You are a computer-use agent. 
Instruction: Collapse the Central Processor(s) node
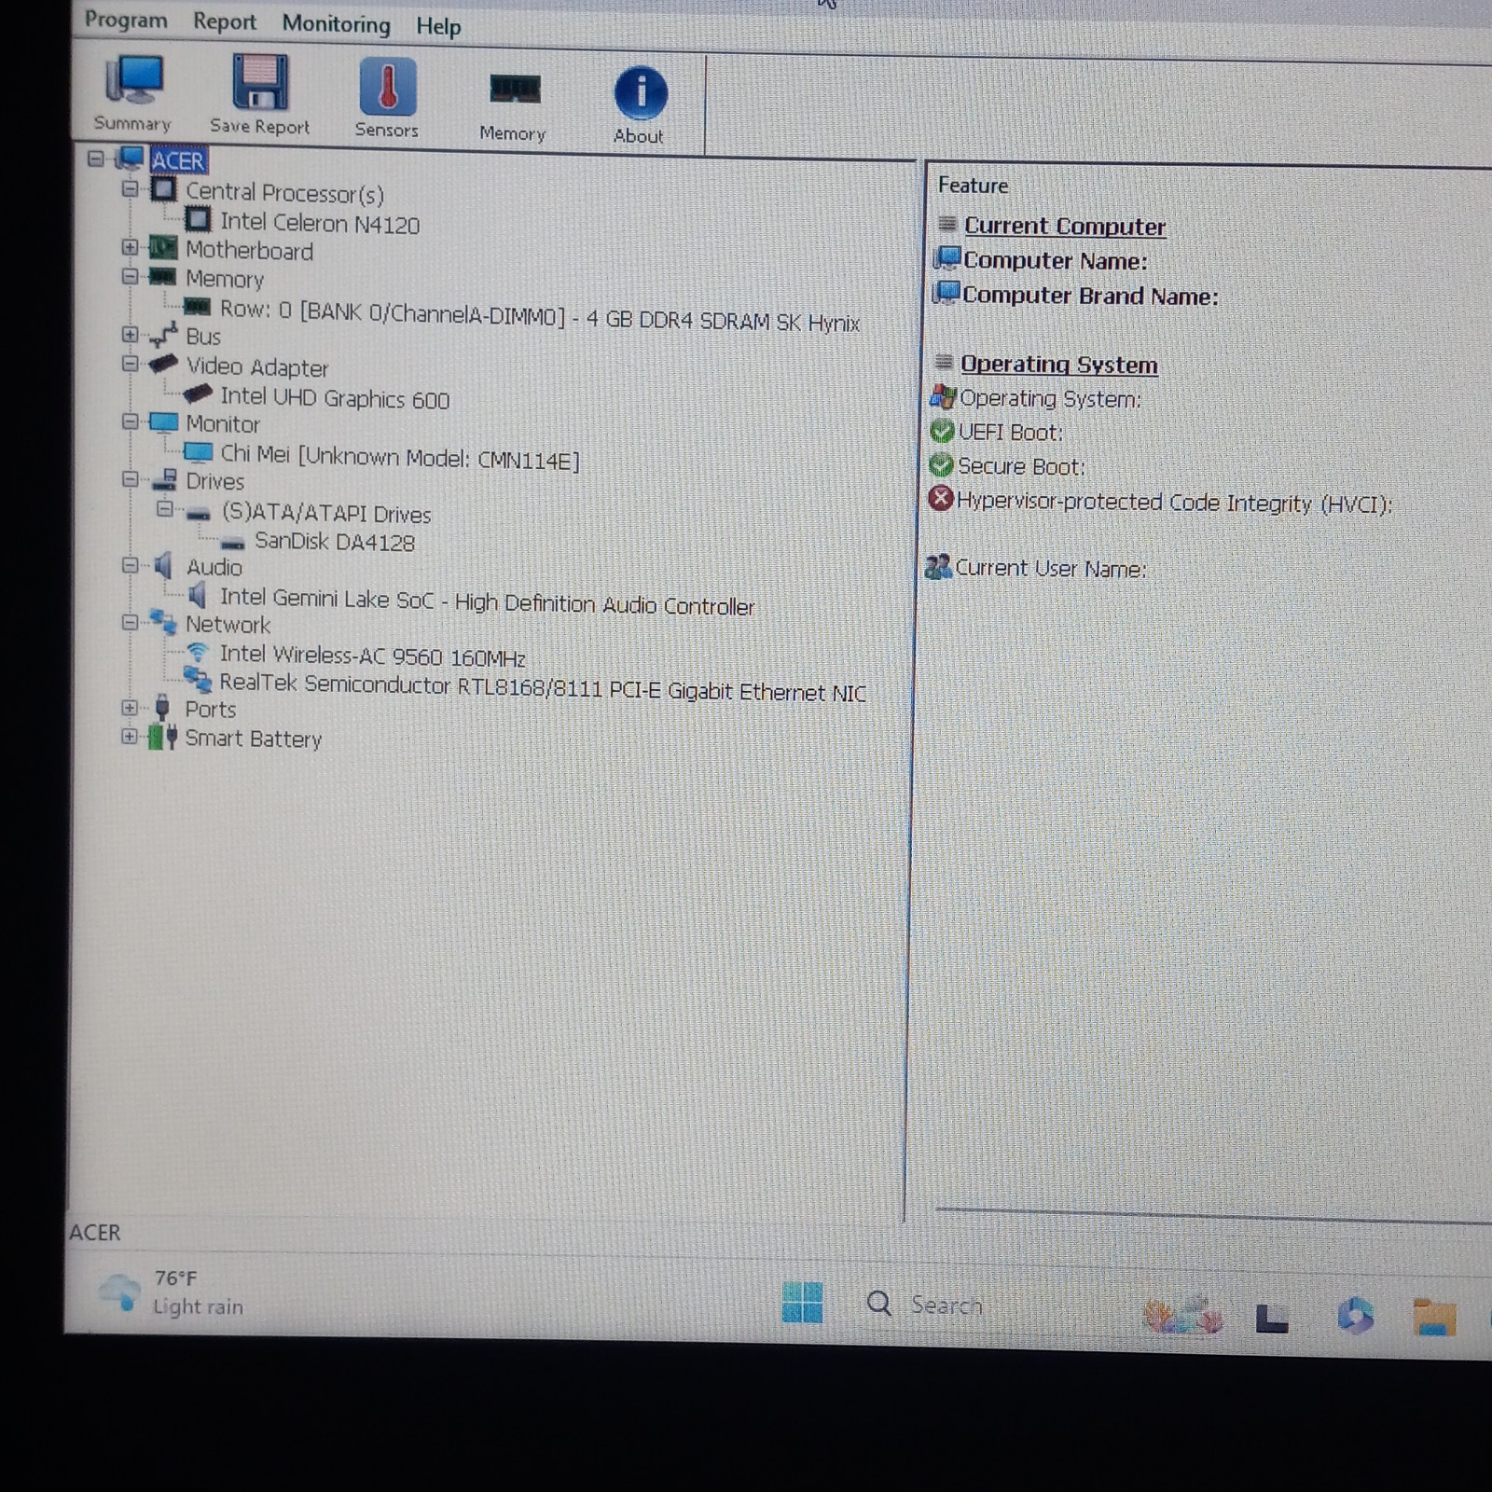click(x=130, y=189)
